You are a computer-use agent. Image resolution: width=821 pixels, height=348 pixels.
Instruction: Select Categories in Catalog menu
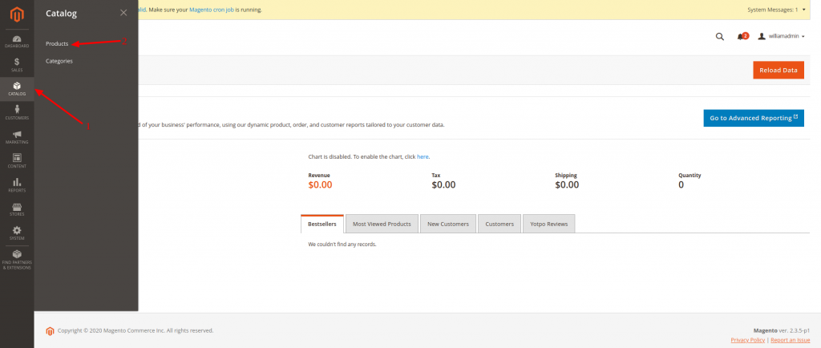point(59,61)
